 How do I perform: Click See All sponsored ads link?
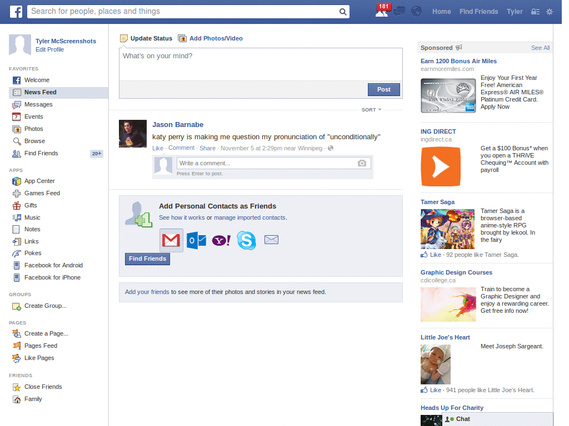[540, 48]
